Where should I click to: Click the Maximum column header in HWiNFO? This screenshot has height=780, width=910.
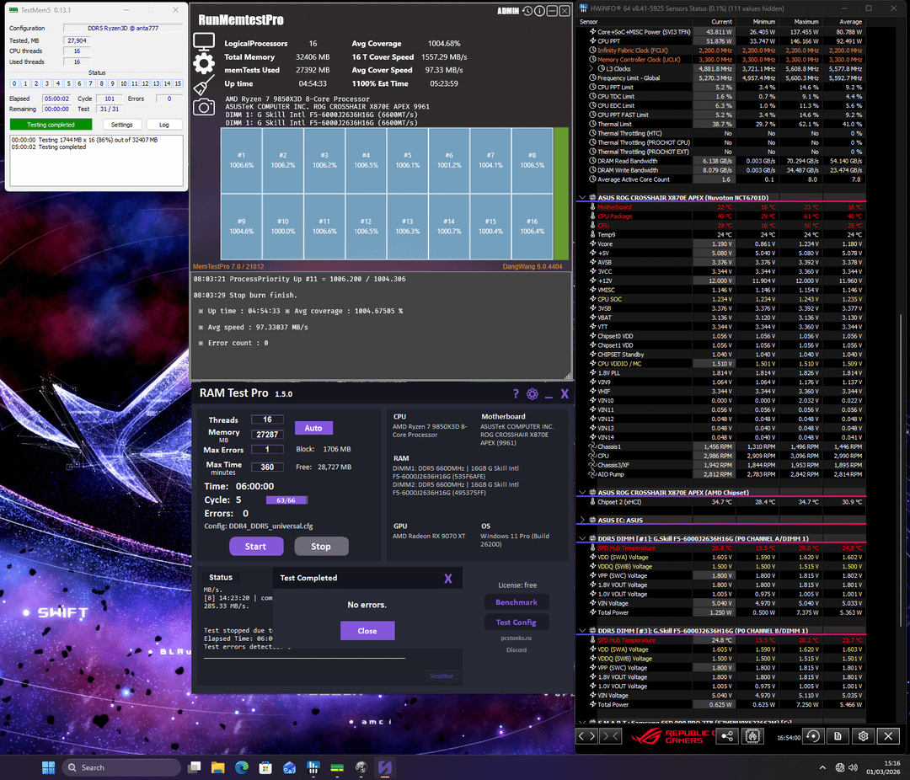[806, 21]
